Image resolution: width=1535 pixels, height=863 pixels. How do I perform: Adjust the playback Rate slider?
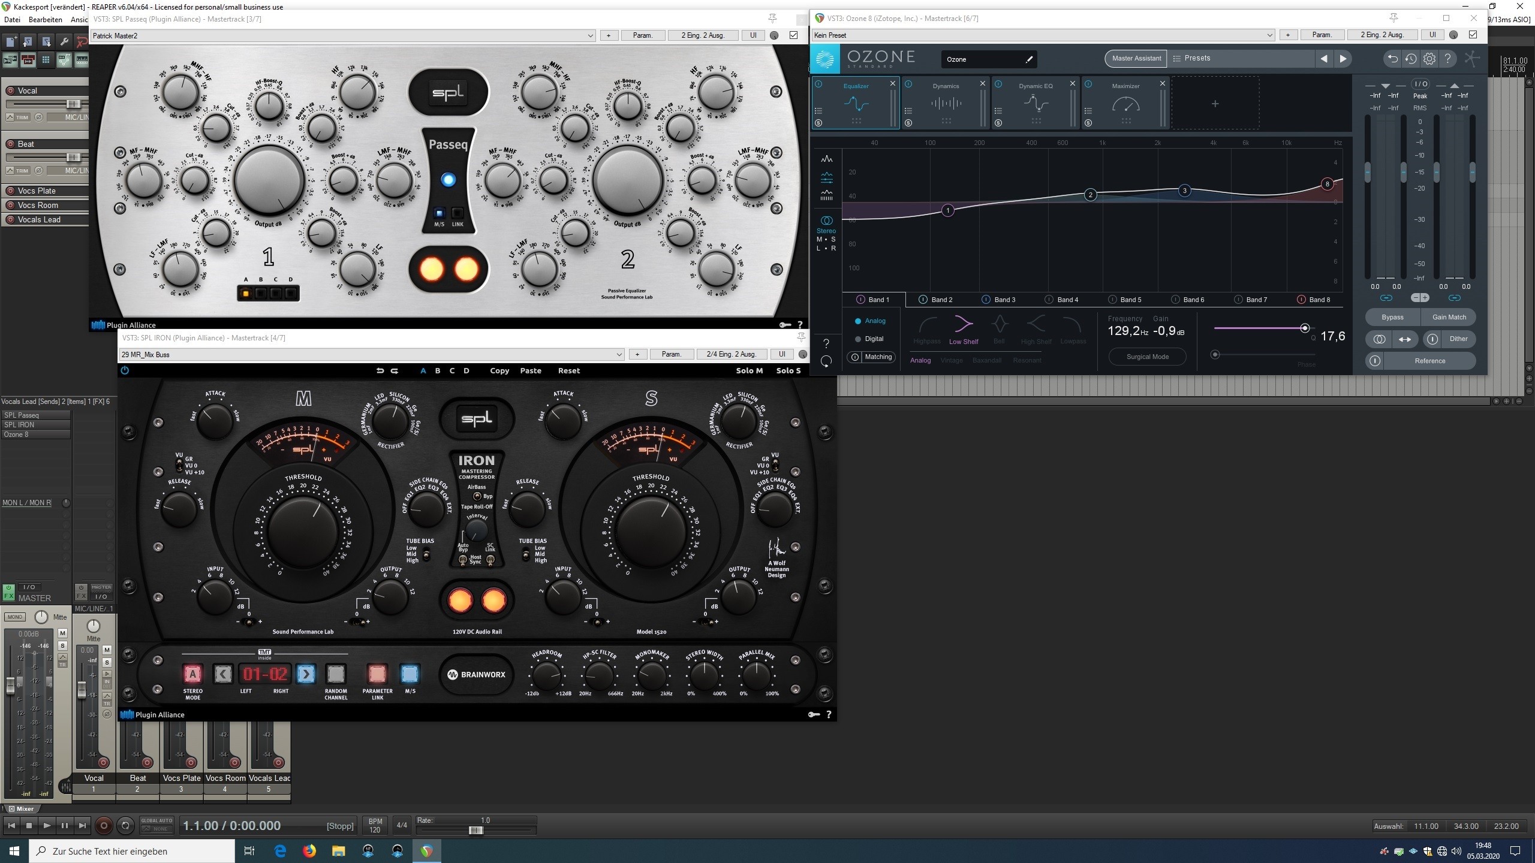(475, 830)
